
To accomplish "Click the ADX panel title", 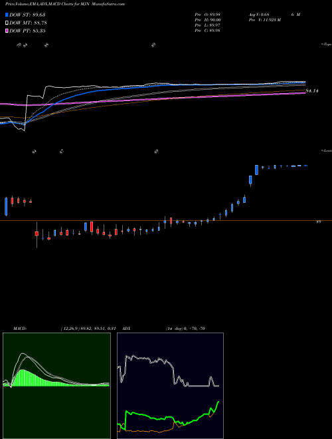I will (x=126, y=329).
